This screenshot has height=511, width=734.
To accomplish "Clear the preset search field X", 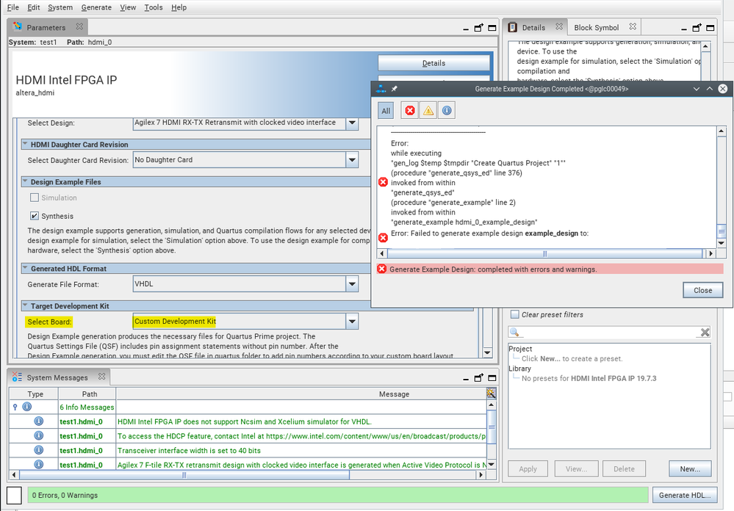I will coord(705,333).
